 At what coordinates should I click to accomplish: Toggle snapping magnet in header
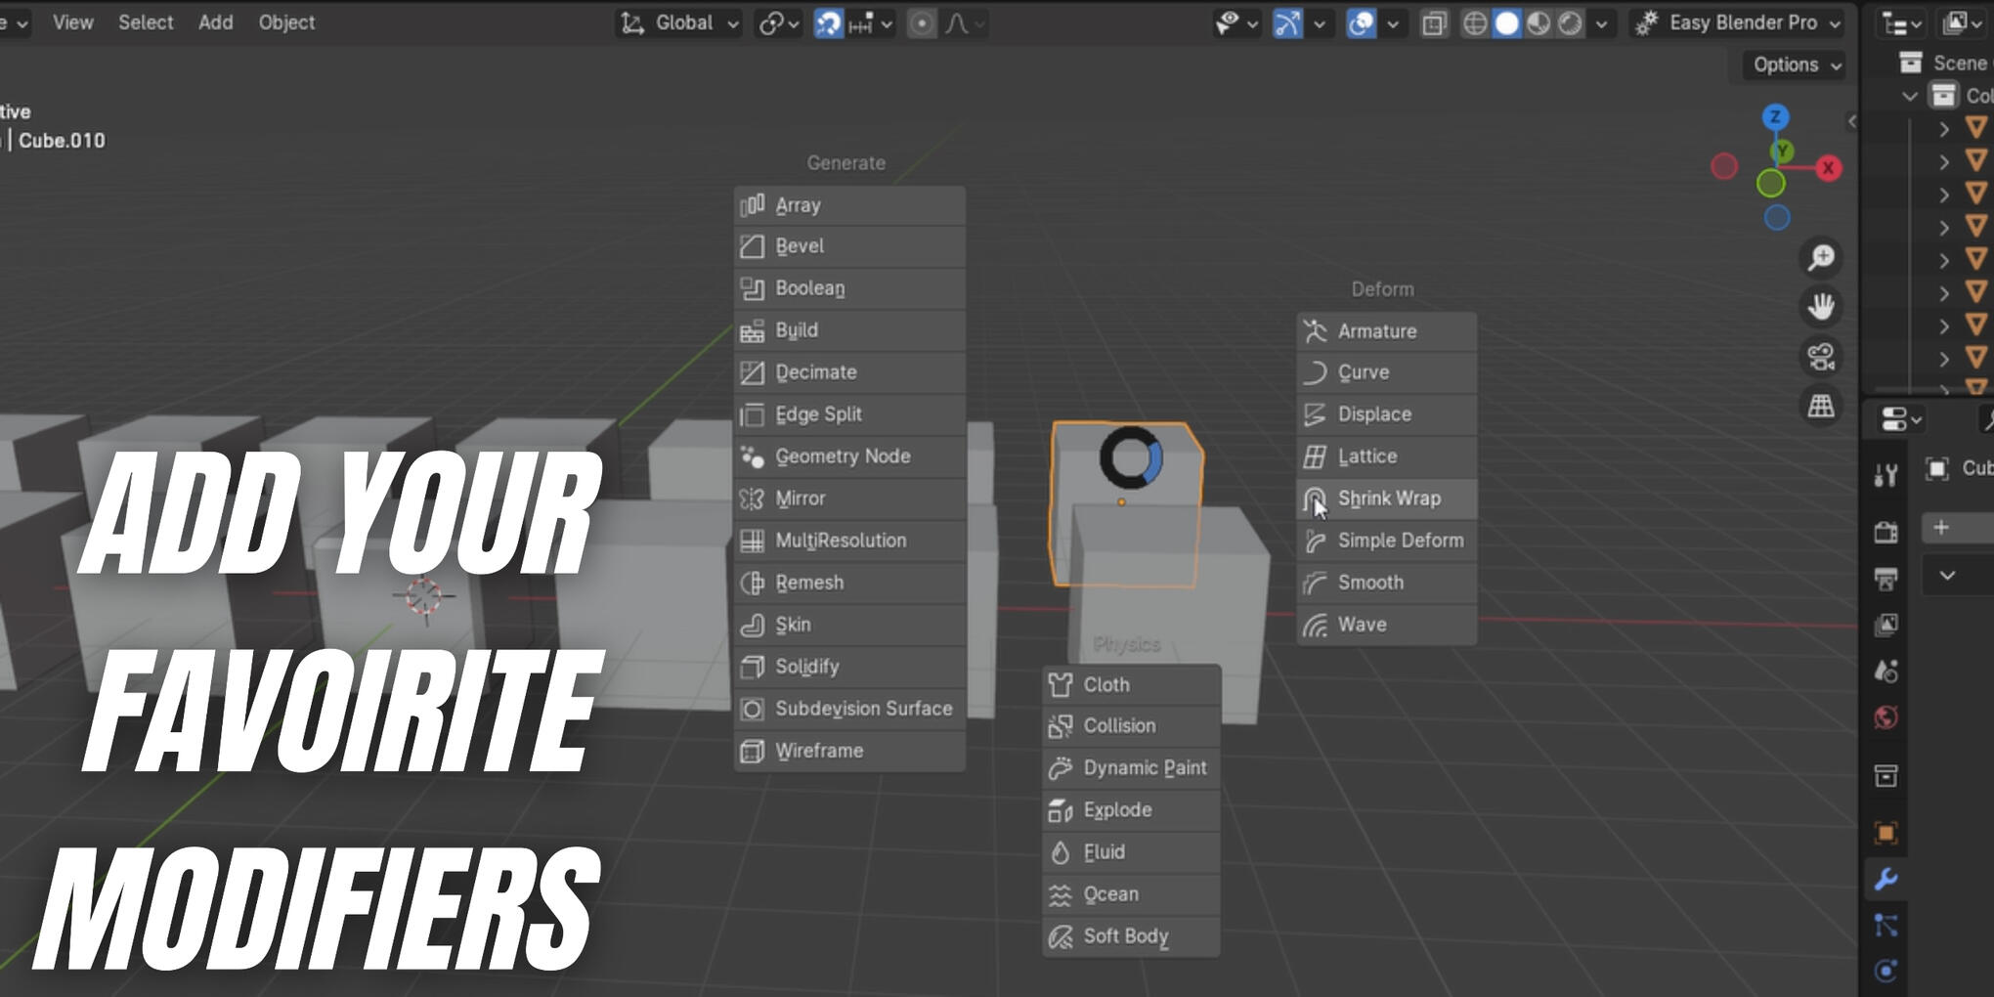828,23
